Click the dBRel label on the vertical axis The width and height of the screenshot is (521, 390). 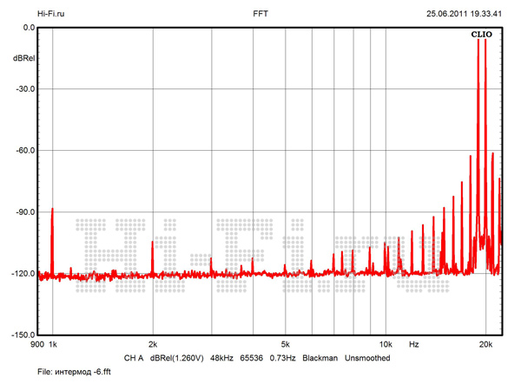(24, 58)
